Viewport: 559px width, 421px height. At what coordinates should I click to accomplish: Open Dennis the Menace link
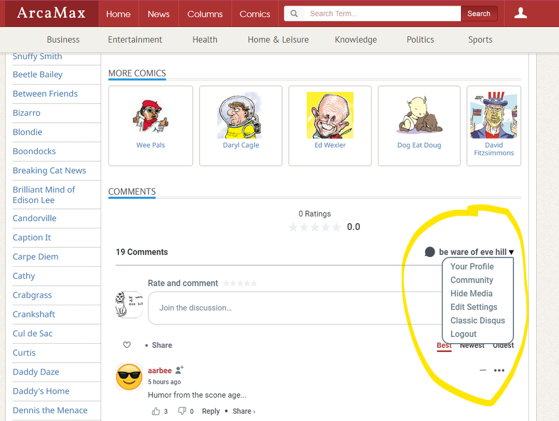(x=50, y=410)
